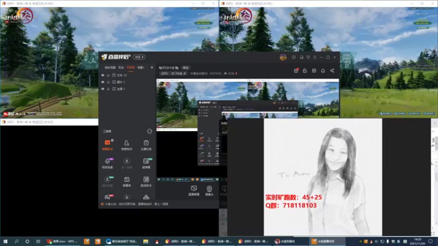Hide the 全屏 1 source
This screenshot has width=438, height=246.
pos(103,89)
